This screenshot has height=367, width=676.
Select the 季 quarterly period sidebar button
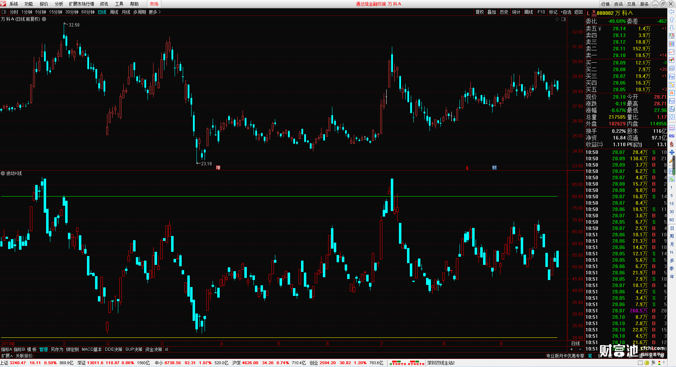(x=671, y=268)
